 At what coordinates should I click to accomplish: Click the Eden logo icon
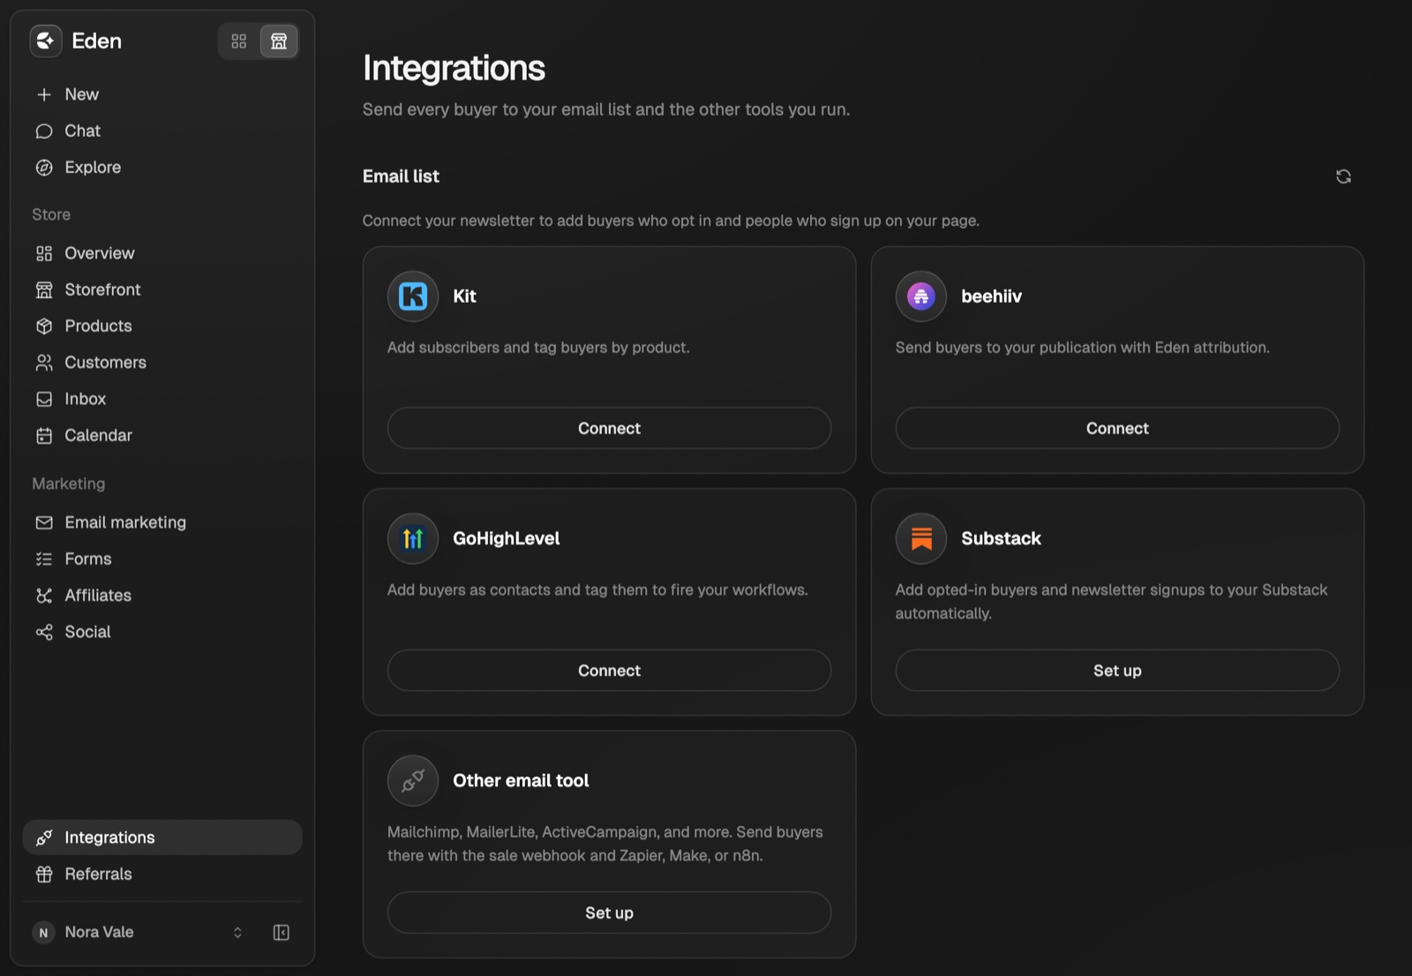[46, 41]
